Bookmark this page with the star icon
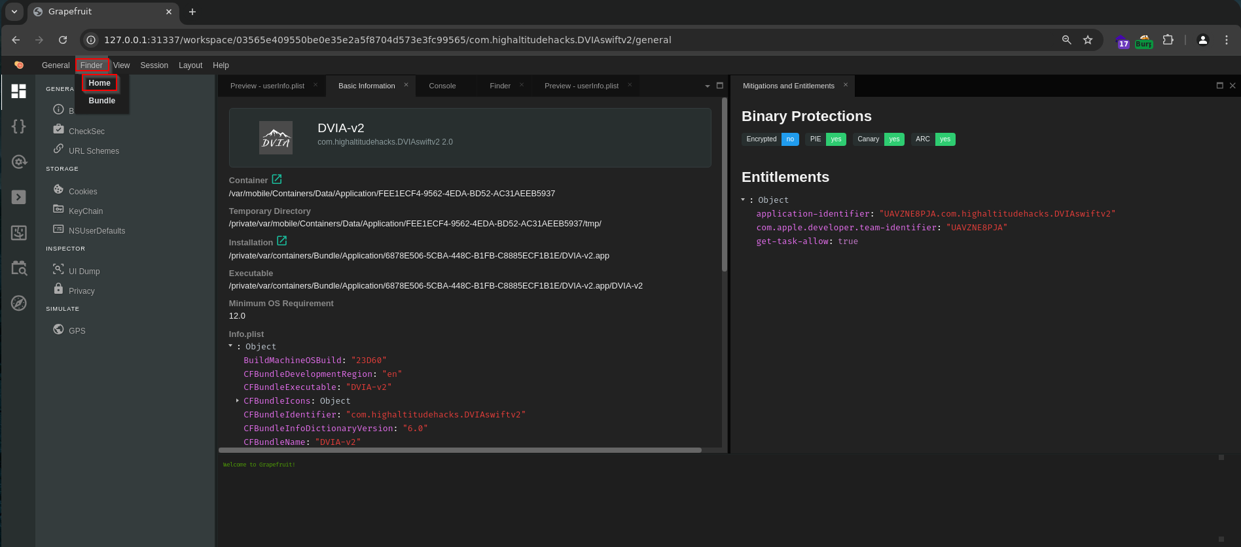 click(x=1088, y=40)
